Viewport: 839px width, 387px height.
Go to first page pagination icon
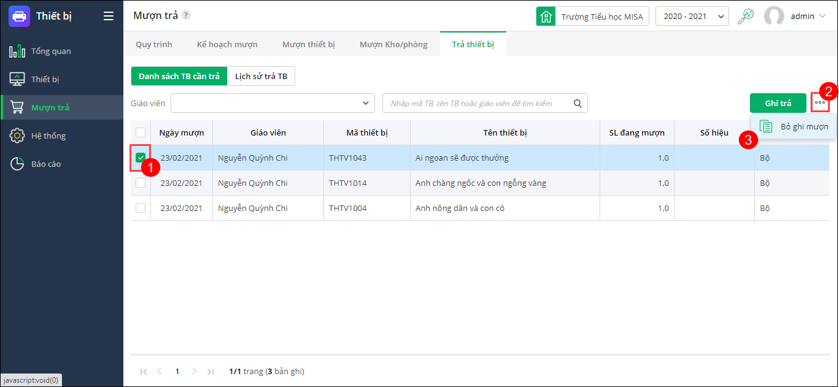point(144,371)
